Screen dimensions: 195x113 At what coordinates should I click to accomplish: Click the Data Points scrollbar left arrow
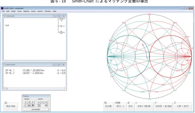coord(5,88)
